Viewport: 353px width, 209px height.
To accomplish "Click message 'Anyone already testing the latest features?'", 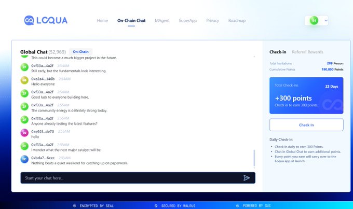I will (64, 124).
